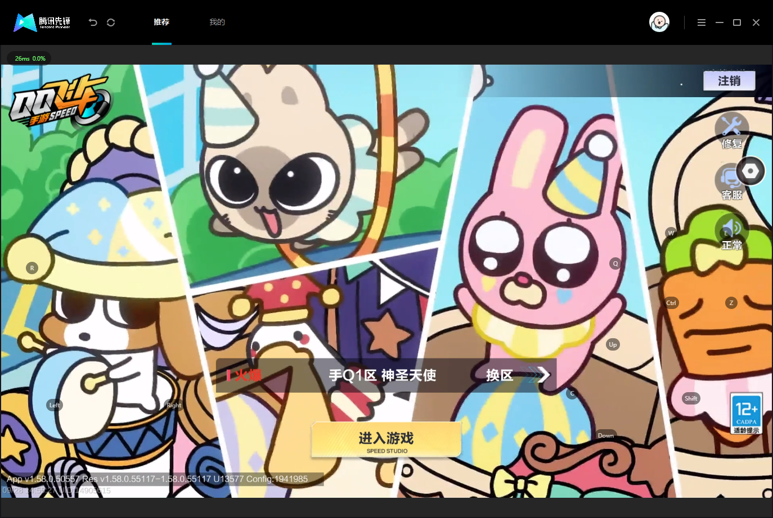Click the Left key mapping marker
Image resolution: width=773 pixels, height=518 pixels.
pyautogui.click(x=55, y=405)
